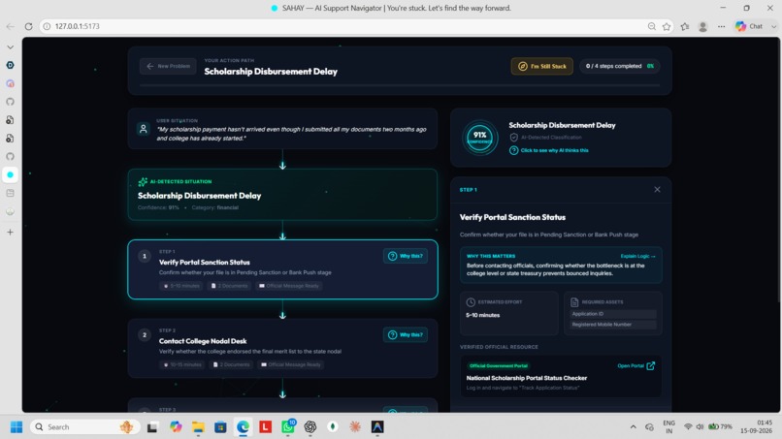Open the clock and date flyout

coord(756,427)
